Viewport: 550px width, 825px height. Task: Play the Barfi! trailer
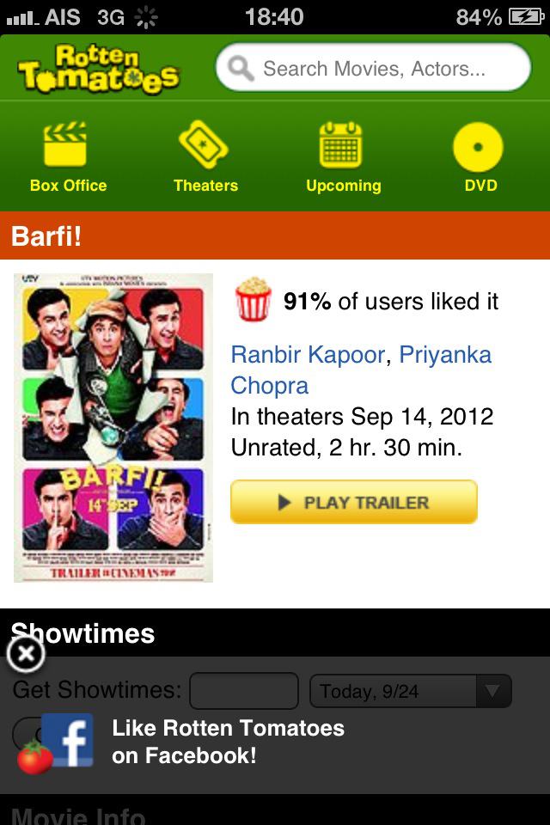pos(354,502)
